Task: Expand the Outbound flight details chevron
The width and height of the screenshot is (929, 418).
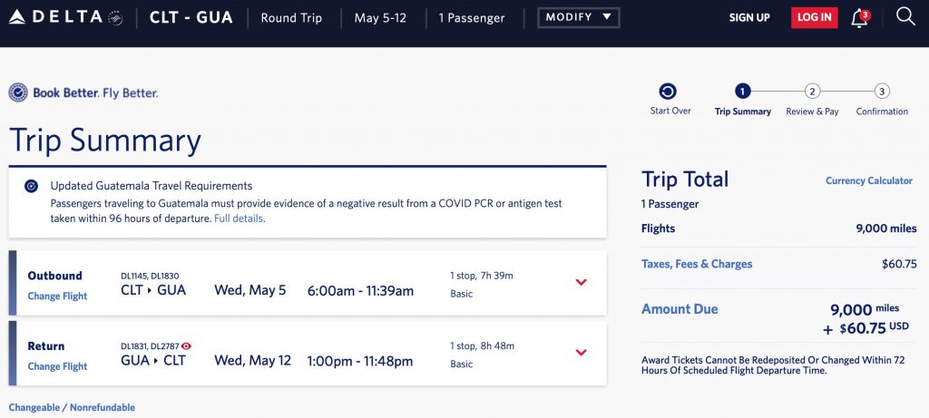Action: pos(582,282)
